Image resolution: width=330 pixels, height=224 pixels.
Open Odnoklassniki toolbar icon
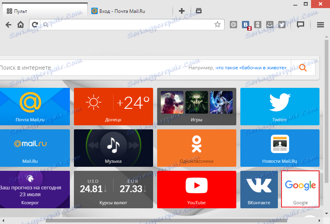[x=258, y=25]
